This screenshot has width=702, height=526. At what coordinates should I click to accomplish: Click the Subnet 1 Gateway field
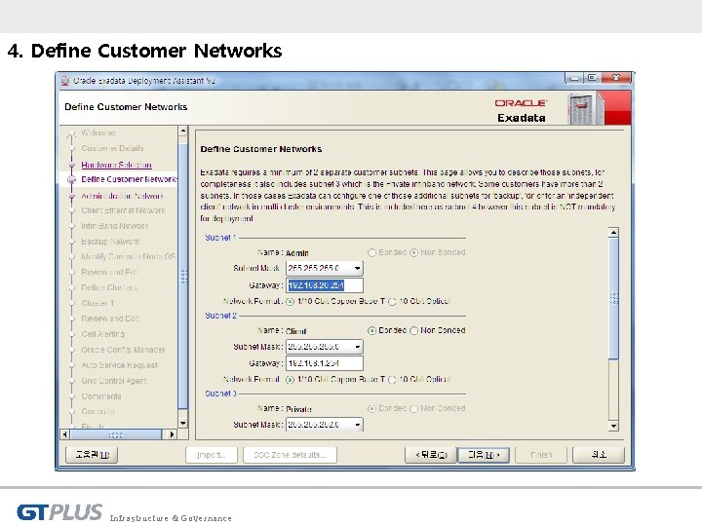(x=325, y=285)
